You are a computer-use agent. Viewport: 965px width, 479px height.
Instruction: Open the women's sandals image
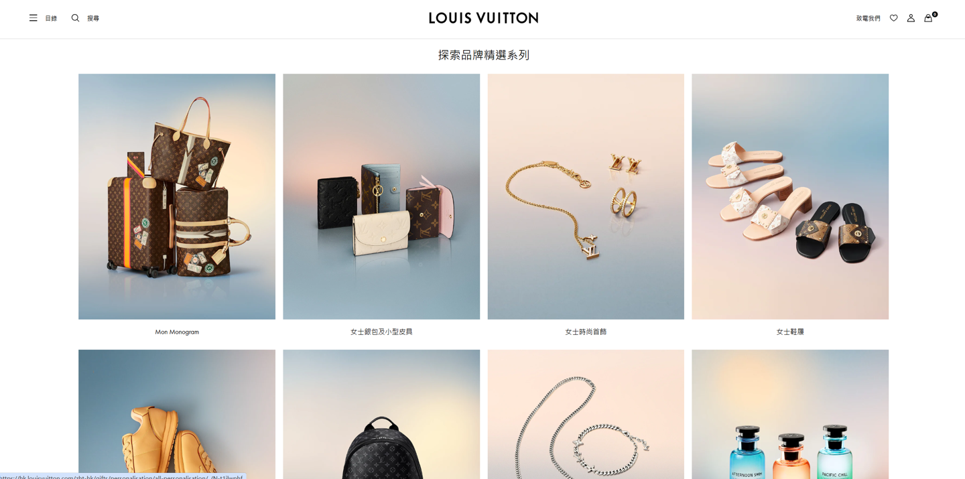click(x=790, y=196)
